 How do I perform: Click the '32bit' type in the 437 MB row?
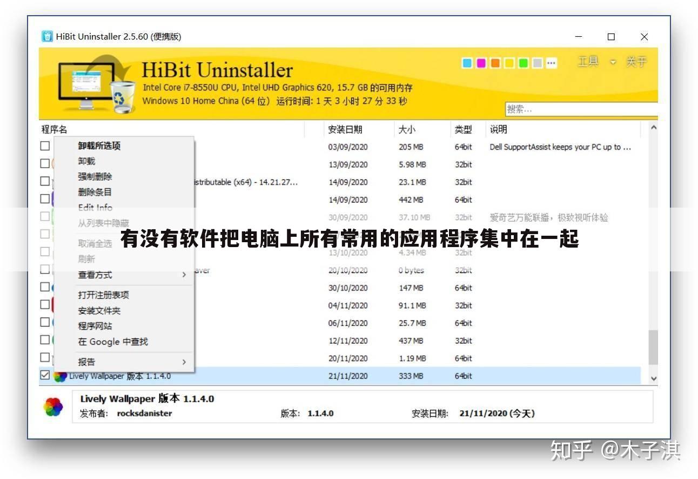(x=464, y=341)
